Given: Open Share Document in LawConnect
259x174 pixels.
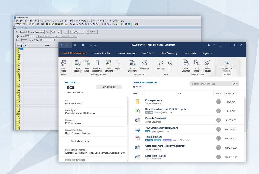Looking at the screenshot, I should pyautogui.click(x=132, y=66).
